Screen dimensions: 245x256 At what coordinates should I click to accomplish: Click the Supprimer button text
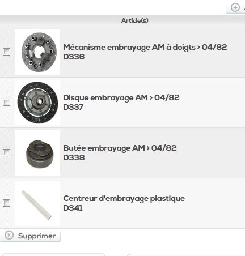(37, 236)
